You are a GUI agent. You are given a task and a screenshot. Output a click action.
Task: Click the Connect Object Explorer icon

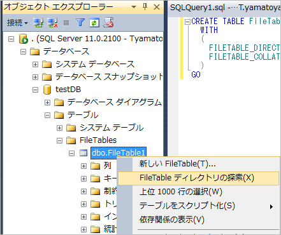pos(38,22)
